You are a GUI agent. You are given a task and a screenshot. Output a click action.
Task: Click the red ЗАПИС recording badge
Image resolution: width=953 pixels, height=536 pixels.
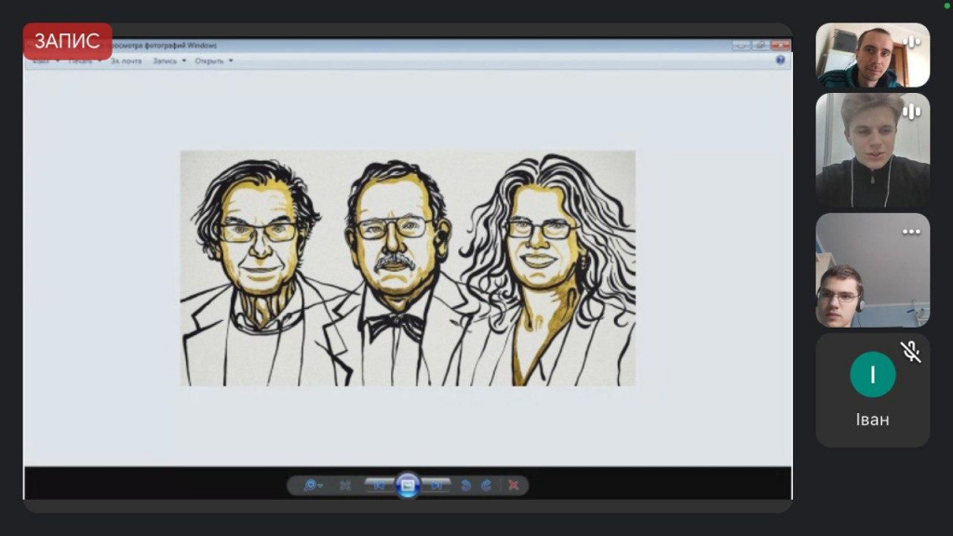click(x=67, y=41)
